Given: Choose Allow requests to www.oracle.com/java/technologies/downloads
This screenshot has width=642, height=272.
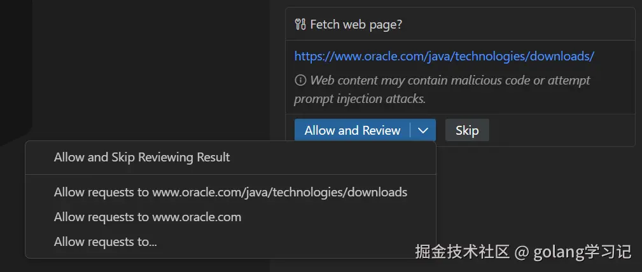Looking at the screenshot, I should tap(230, 192).
